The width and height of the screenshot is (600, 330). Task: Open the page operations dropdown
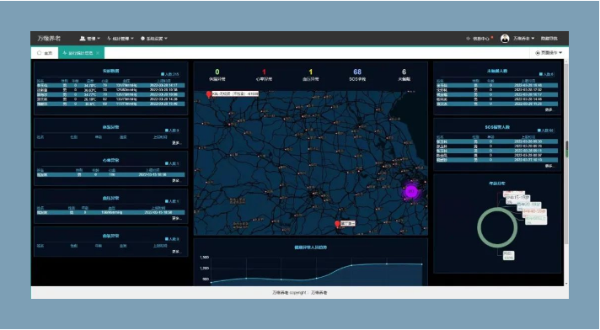[x=549, y=53]
